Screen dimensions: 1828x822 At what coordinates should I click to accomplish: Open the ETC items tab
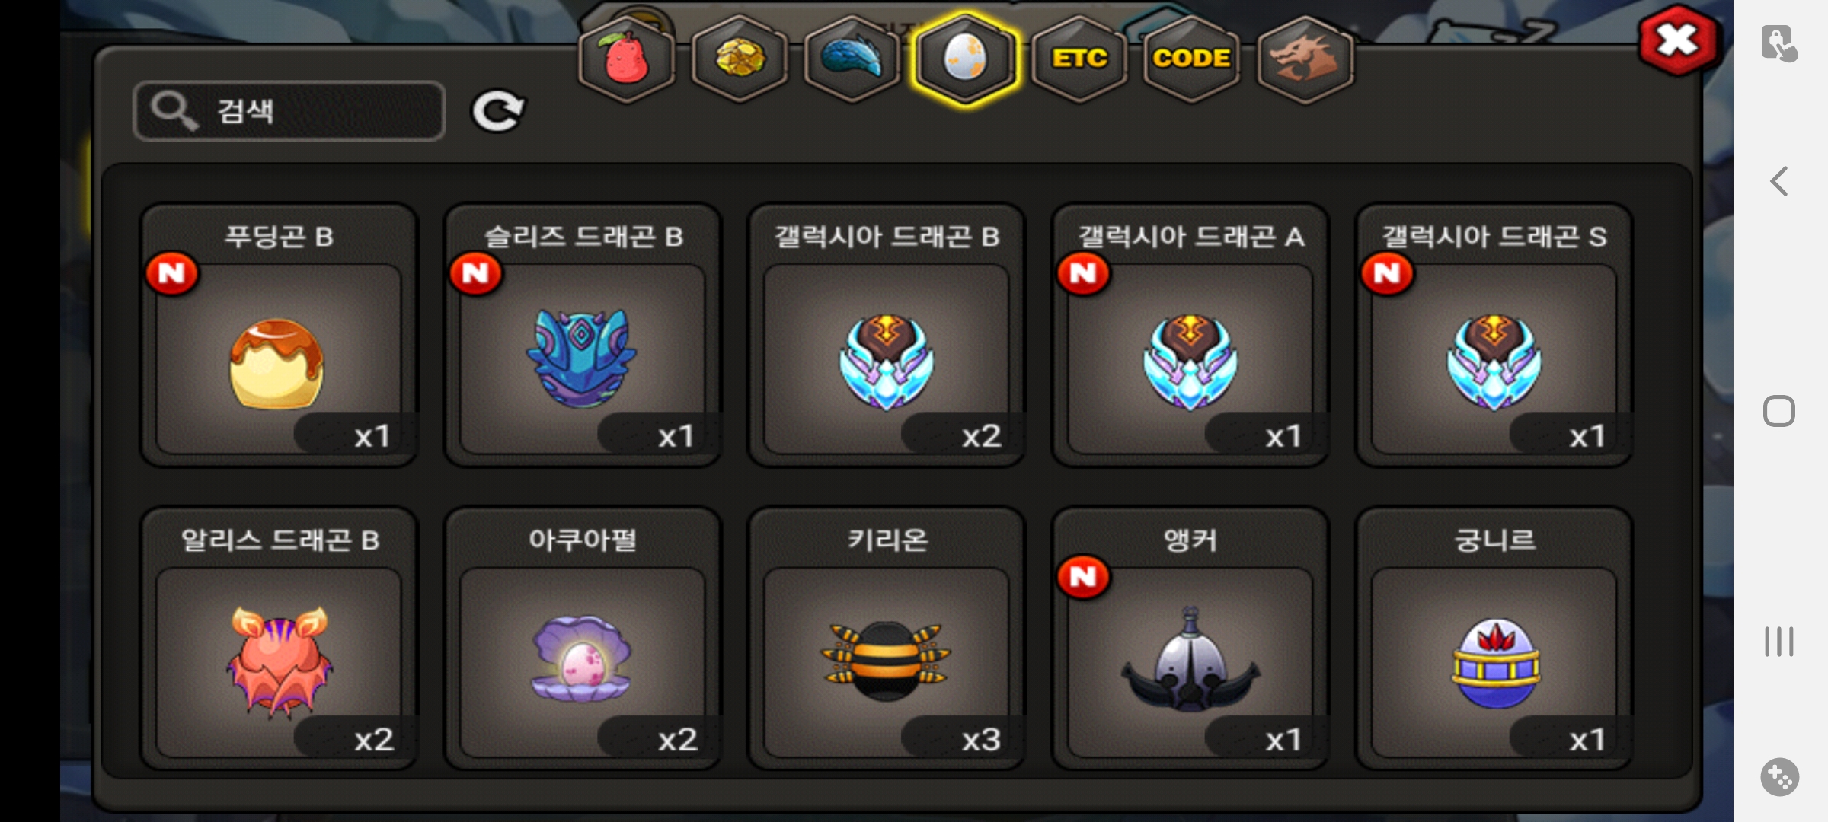[1079, 59]
